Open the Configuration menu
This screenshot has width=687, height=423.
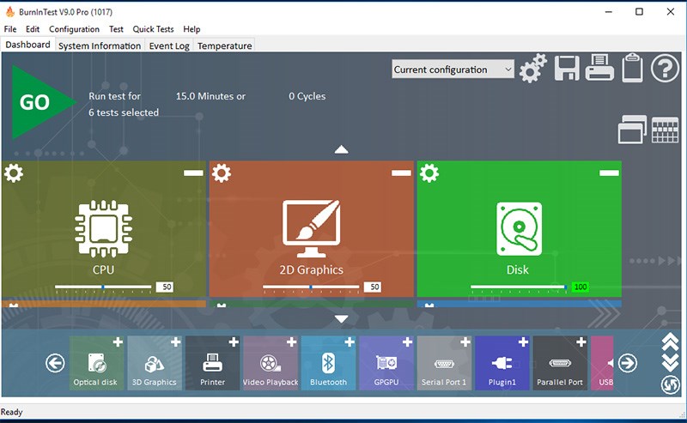click(74, 29)
